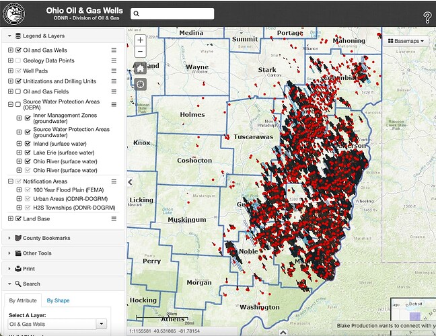436x336 pixels.
Task: Toggle Inner Management Zones checkbox
Action: click(28, 118)
